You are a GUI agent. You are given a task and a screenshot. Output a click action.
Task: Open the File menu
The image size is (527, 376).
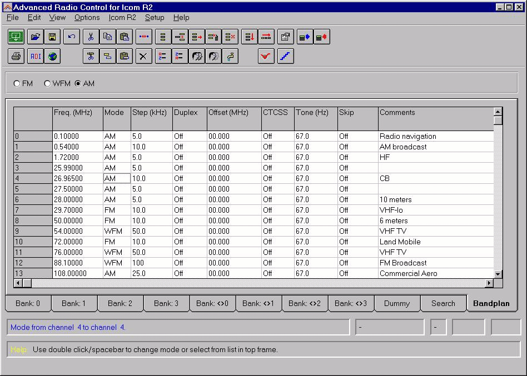13,17
